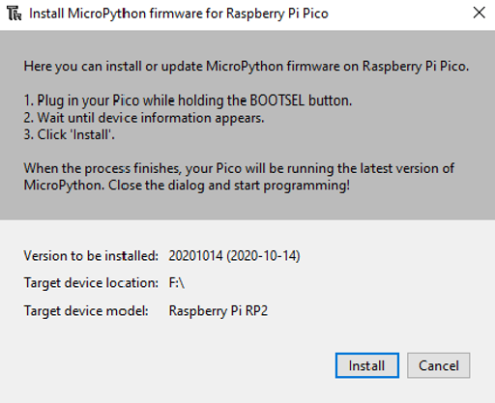Click the 'Raspberry Pi RP2' model value
This screenshot has width=495, height=403.
[x=218, y=311]
